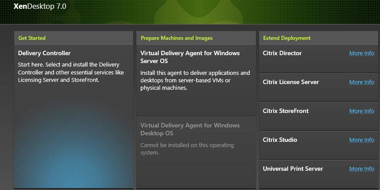Click the Get Started section header
The width and height of the screenshot is (380, 190).
[32, 38]
